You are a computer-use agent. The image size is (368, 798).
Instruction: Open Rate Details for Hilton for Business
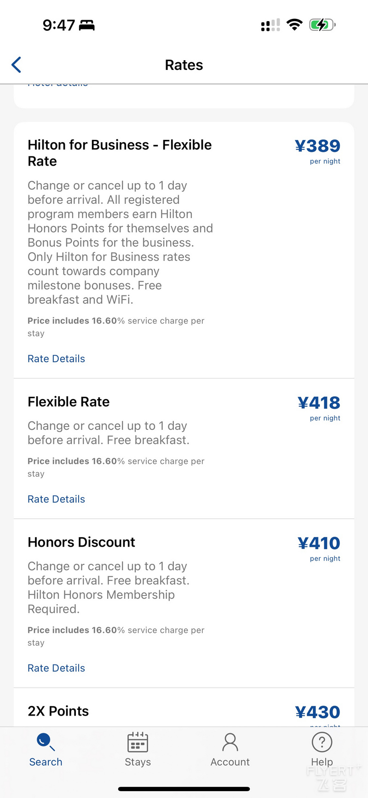[56, 359]
